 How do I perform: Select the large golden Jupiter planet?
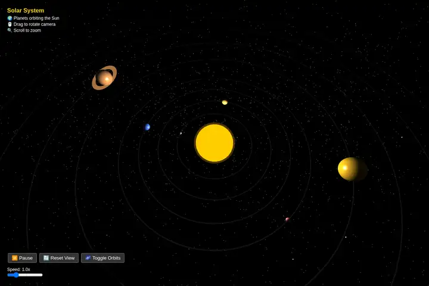[352, 169]
